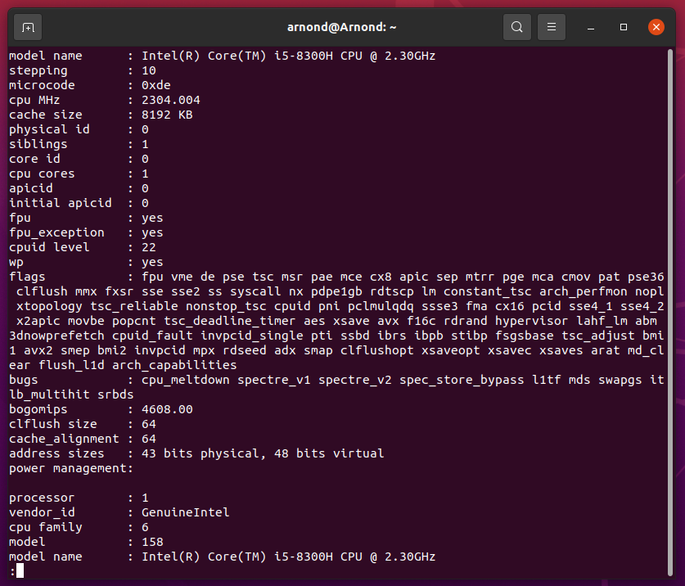The width and height of the screenshot is (685, 586).
Task: Click the 'core id' label
Action: pos(34,159)
